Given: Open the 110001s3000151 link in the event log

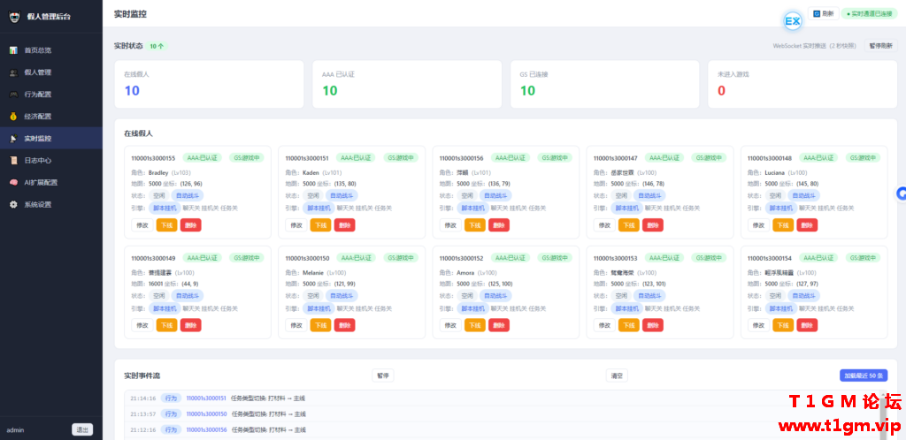Looking at the screenshot, I should [x=205, y=398].
